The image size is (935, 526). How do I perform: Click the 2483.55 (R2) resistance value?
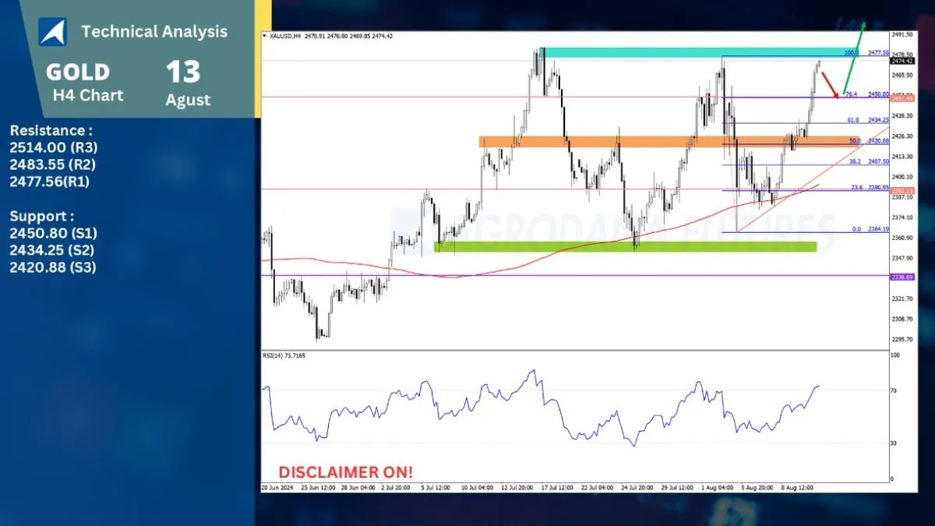(x=54, y=164)
